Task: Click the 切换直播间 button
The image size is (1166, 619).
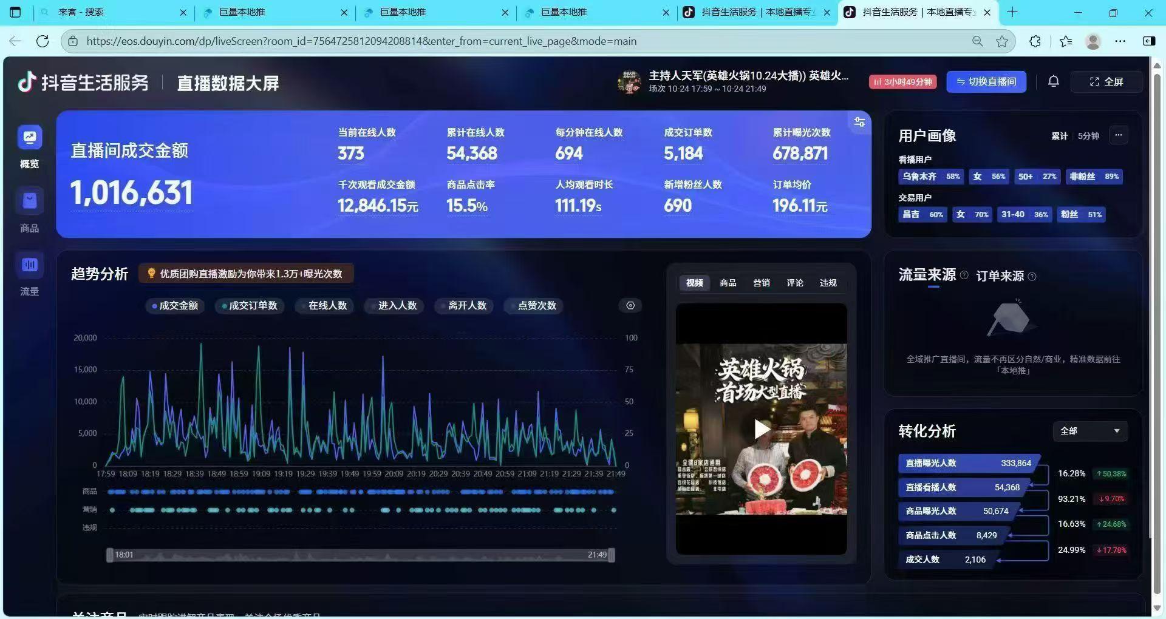Action: (x=986, y=82)
